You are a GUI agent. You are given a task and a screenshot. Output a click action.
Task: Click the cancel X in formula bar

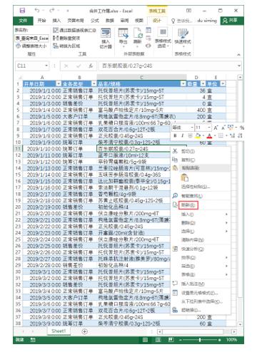tap(66, 66)
